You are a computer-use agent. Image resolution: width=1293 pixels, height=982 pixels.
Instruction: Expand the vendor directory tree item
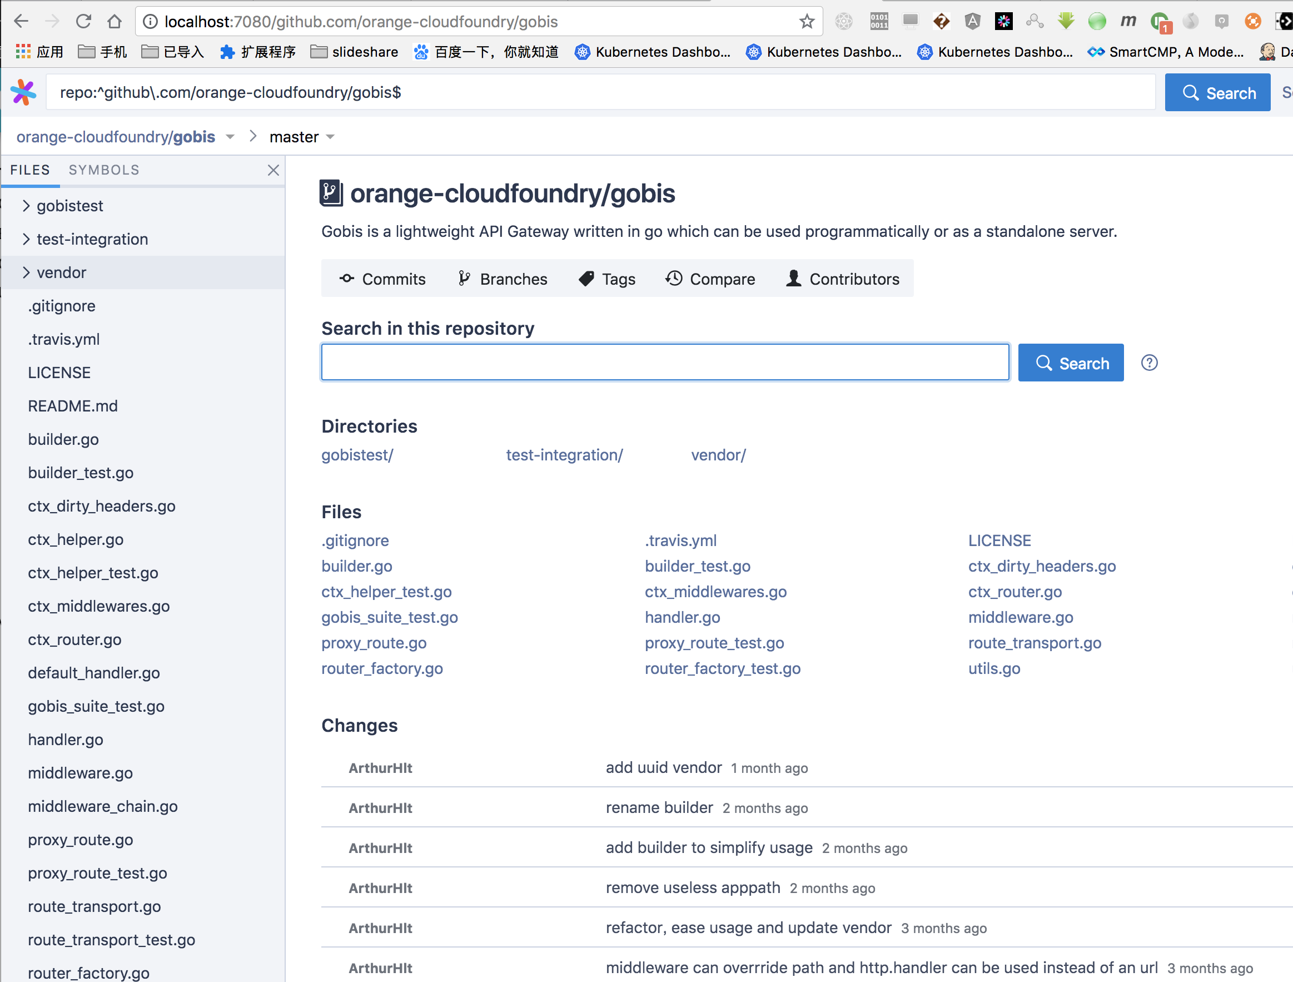[27, 272]
